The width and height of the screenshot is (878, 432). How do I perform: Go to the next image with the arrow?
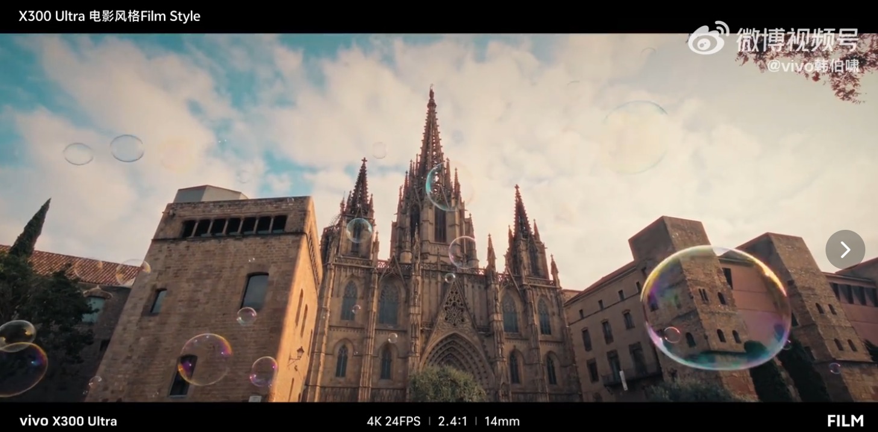[845, 250]
